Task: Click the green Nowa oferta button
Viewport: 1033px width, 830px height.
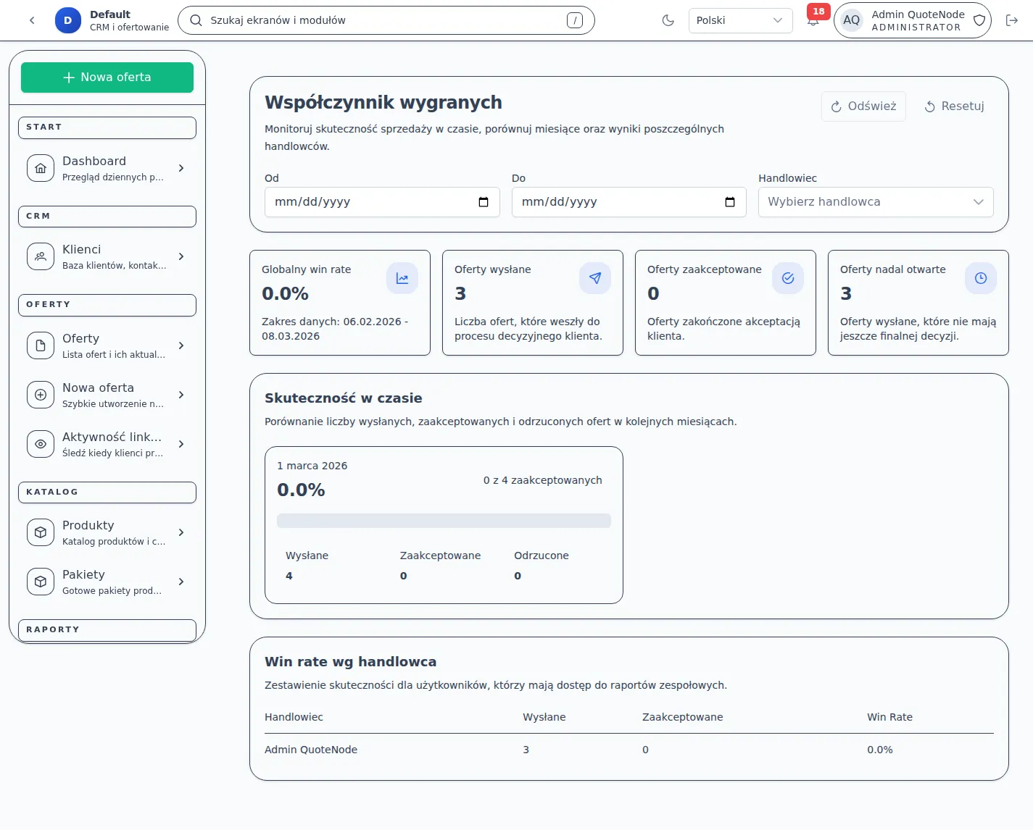Action: 107,77
